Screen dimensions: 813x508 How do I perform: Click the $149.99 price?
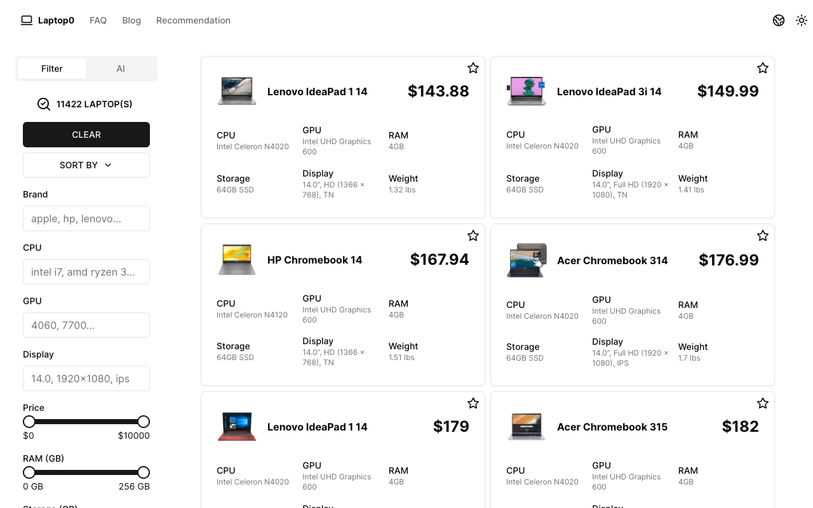click(728, 91)
